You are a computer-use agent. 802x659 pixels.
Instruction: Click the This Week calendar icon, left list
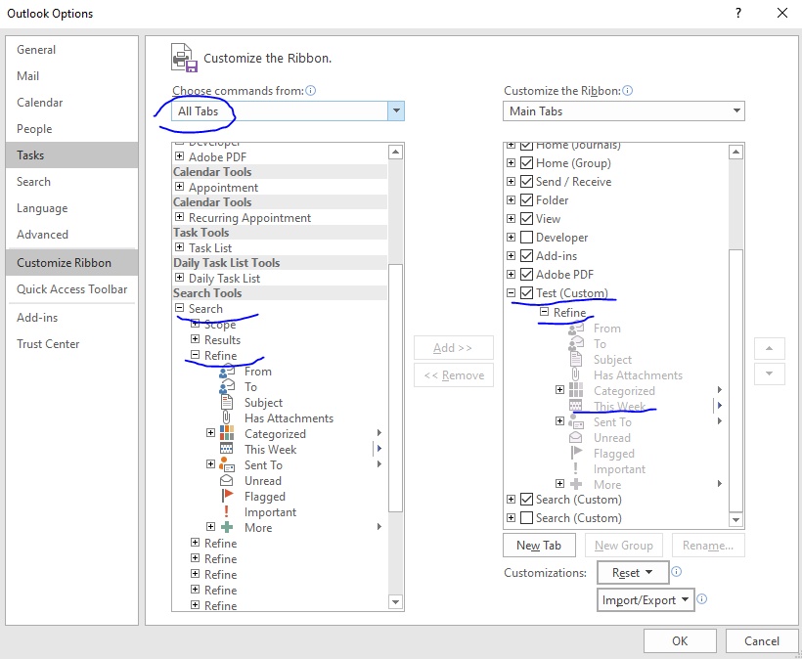click(x=227, y=449)
